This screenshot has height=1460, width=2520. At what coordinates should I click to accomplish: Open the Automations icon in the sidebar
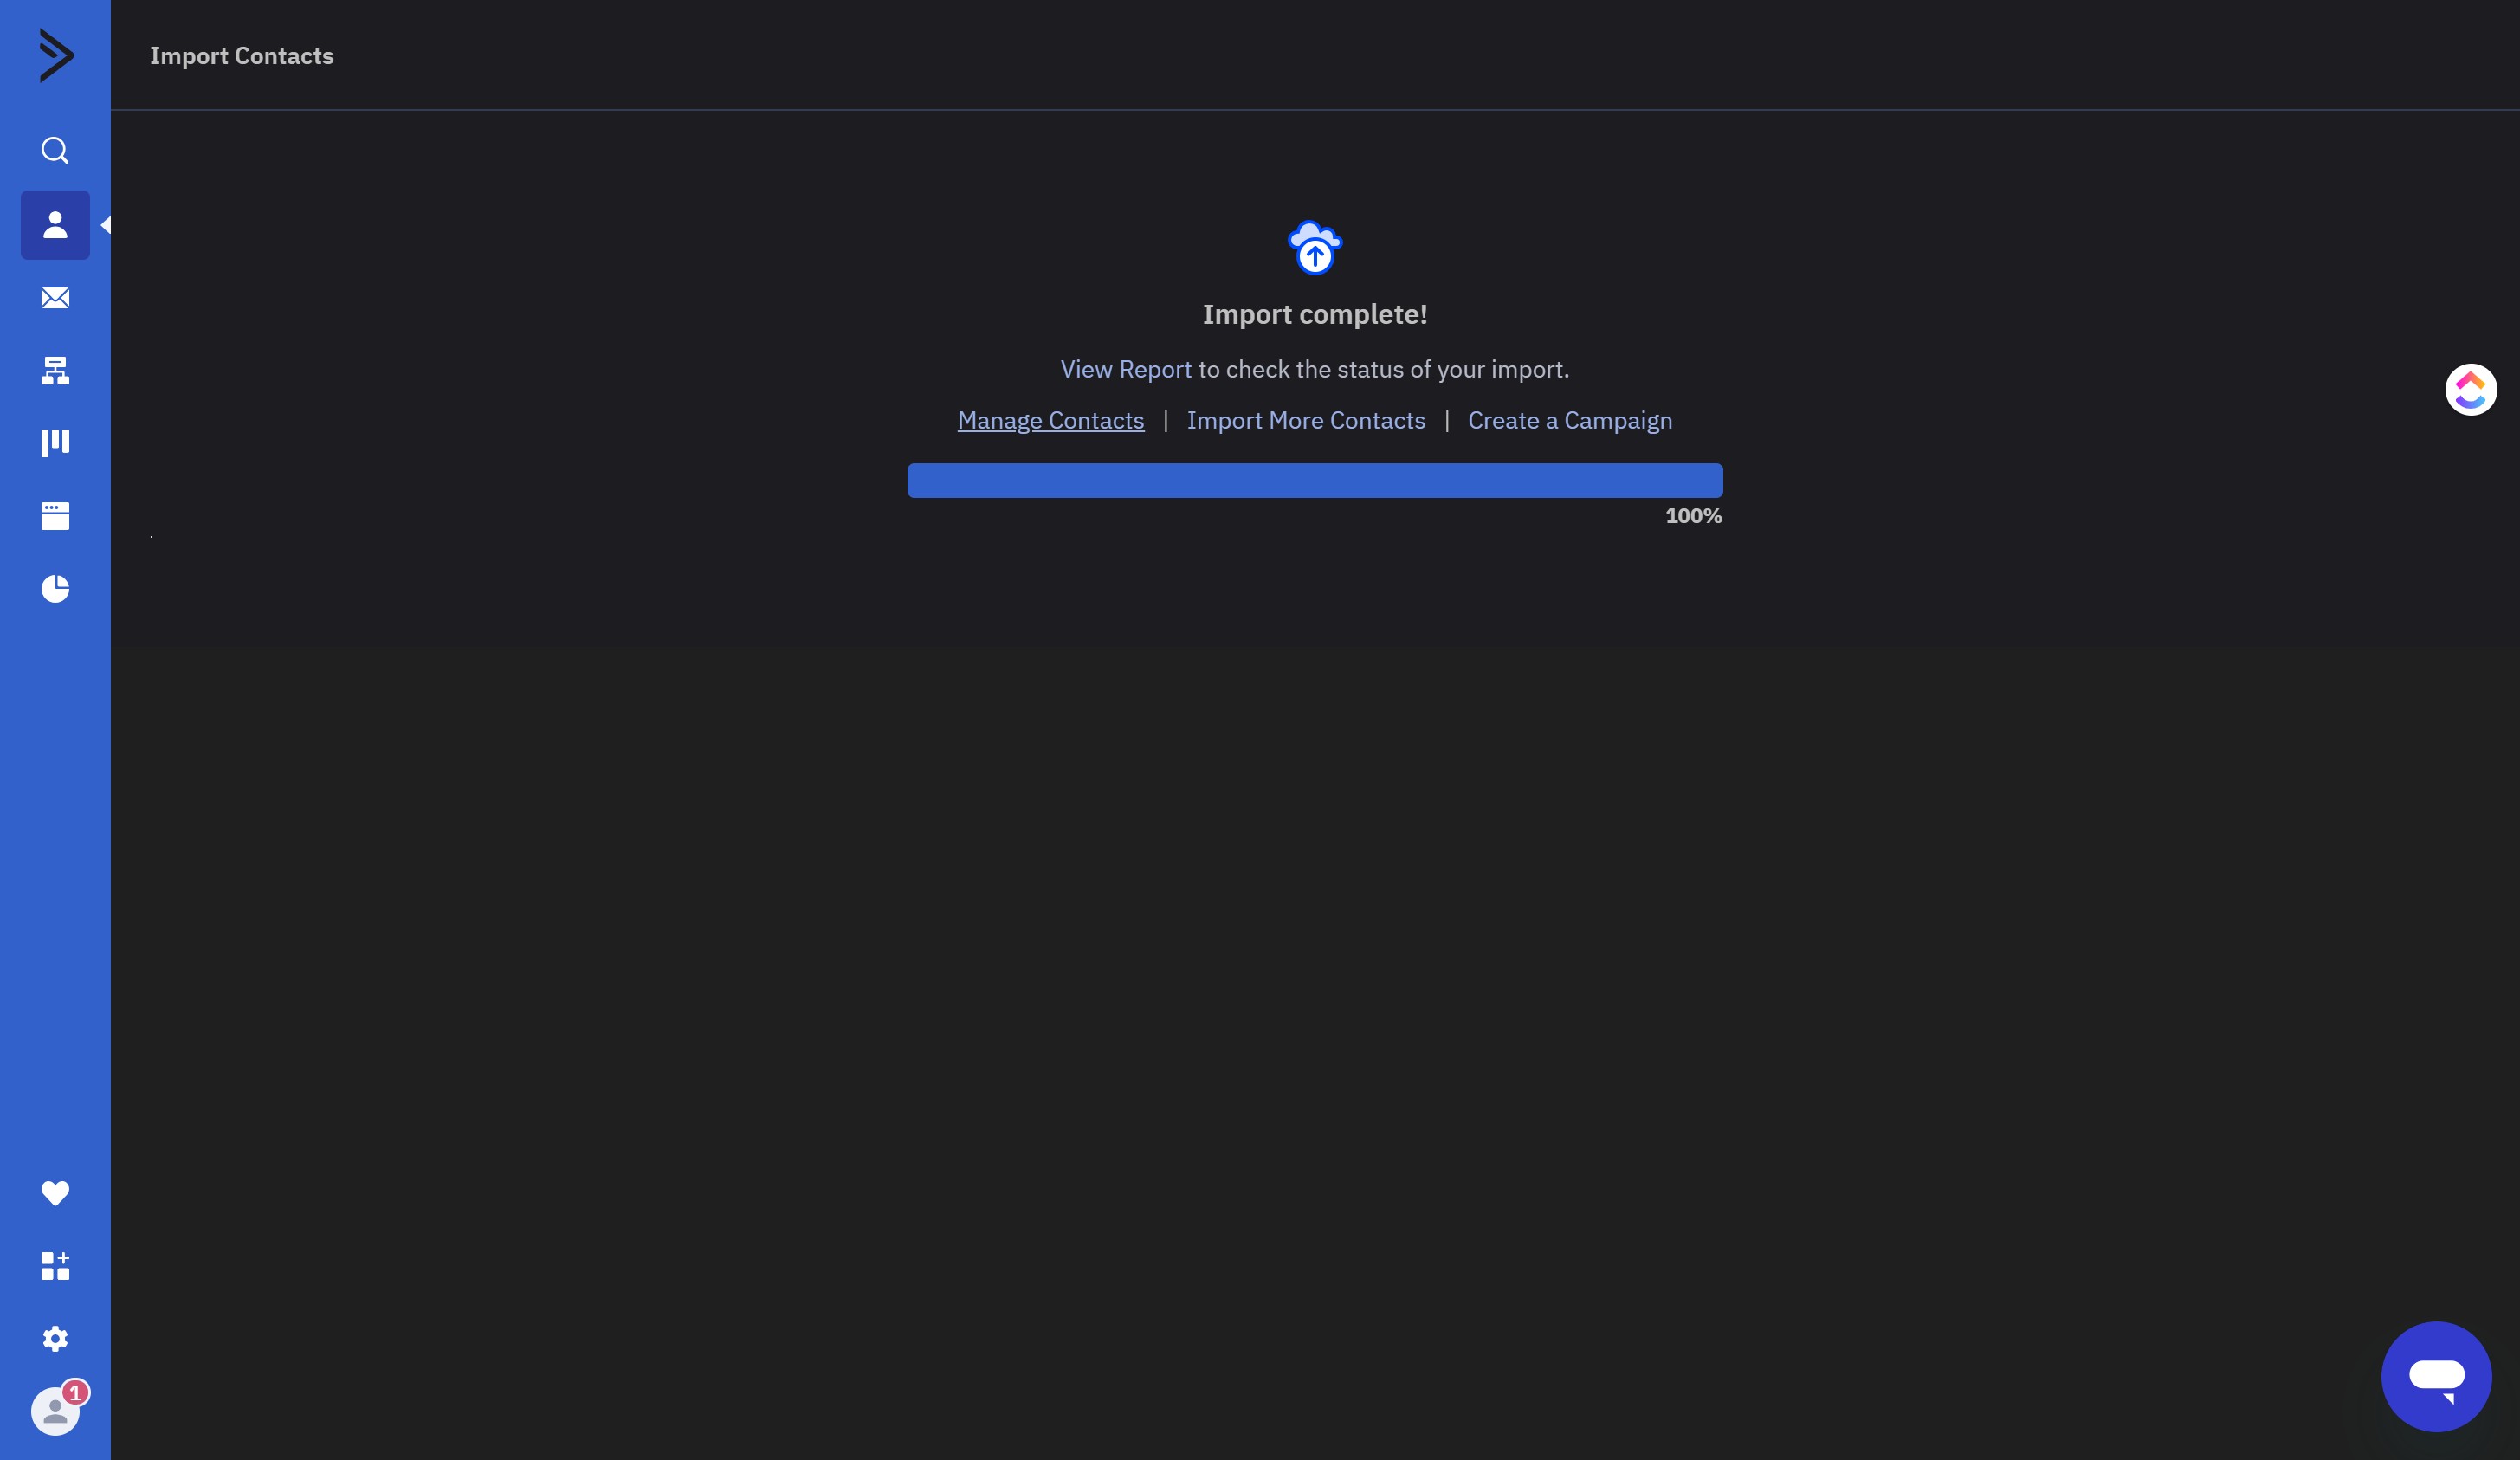(x=55, y=371)
